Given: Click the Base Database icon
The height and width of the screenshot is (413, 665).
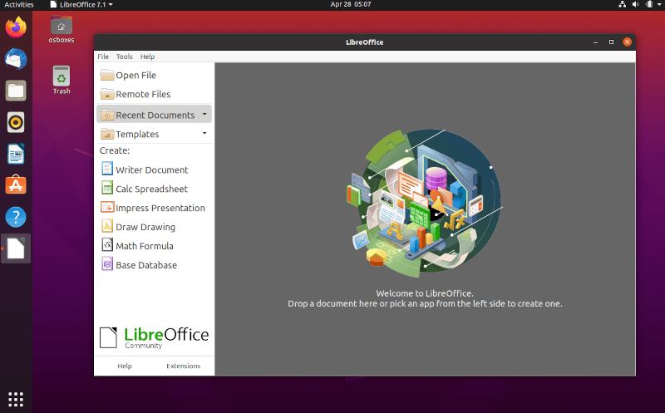Looking at the screenshot, I should (107, 264).
